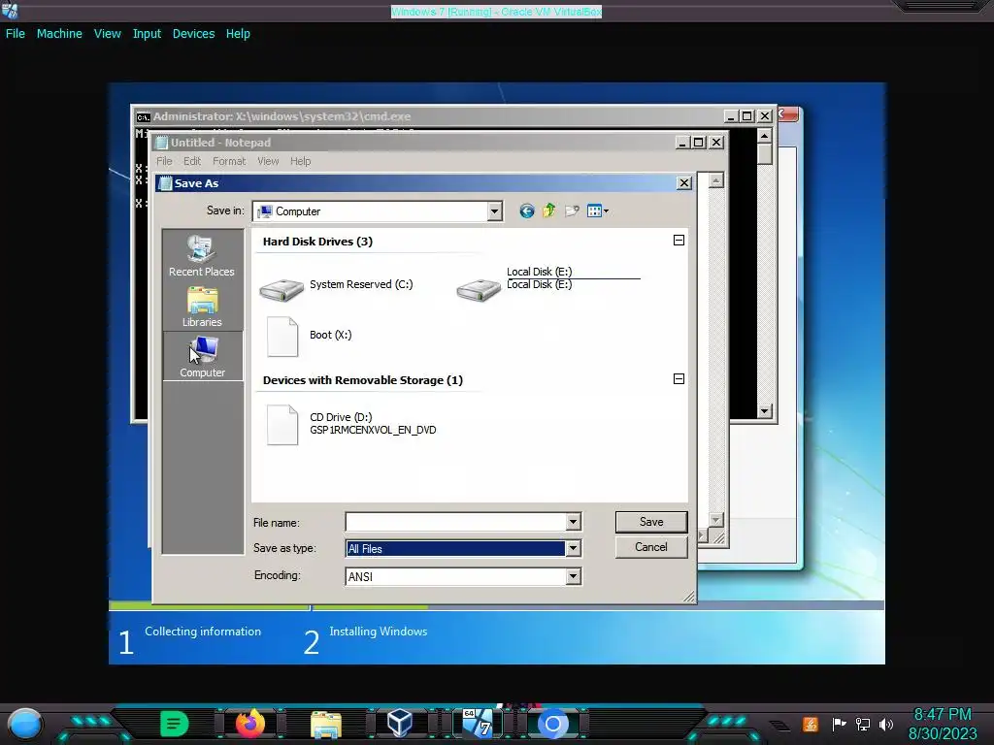Click the Notepad title bar icon

(x=162, y=143)
